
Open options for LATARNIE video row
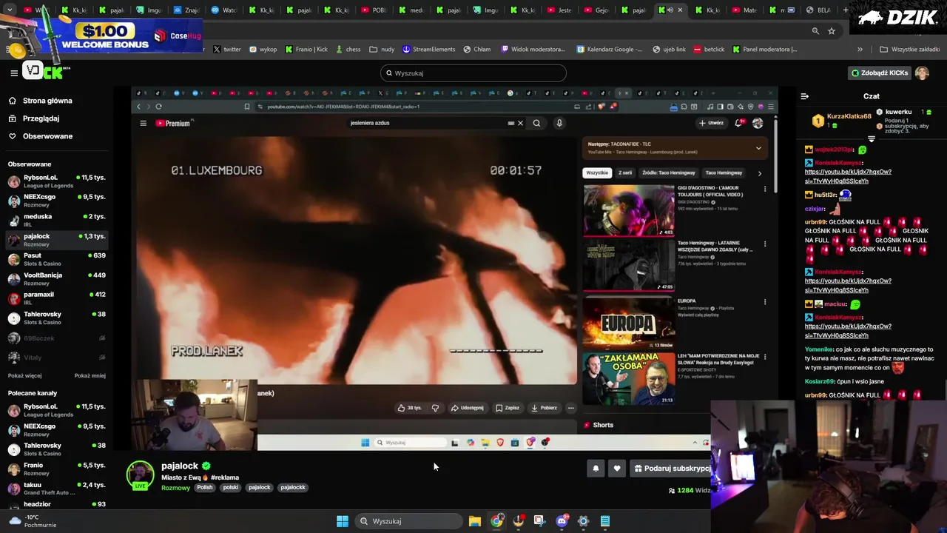[765, 244]
